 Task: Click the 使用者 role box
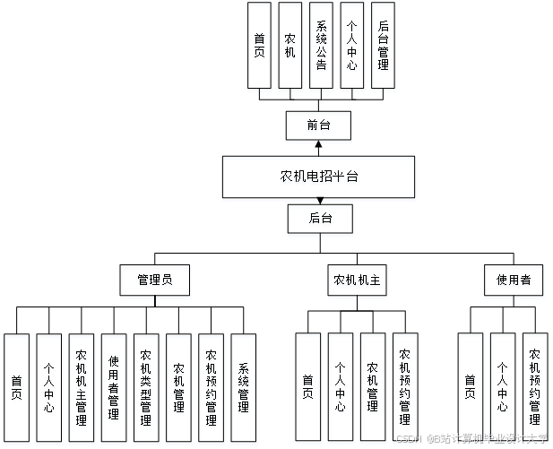[514, 280]
